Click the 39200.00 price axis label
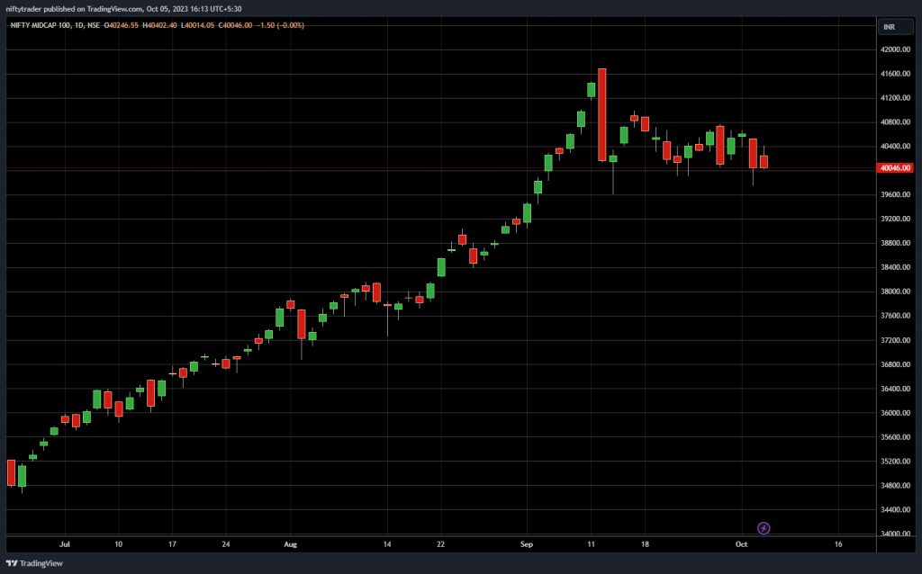This screenshot has width=922, height=574. coord(895,219)
